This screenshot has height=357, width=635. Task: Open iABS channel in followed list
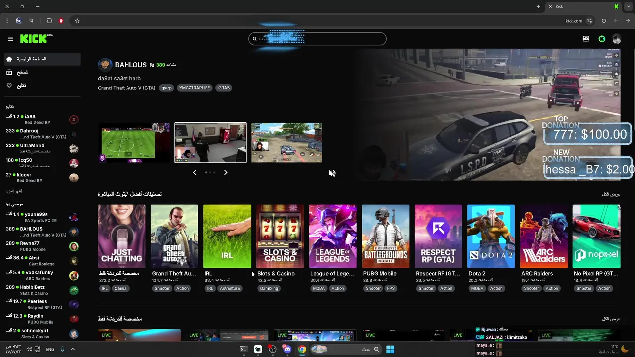pos(42,119)
